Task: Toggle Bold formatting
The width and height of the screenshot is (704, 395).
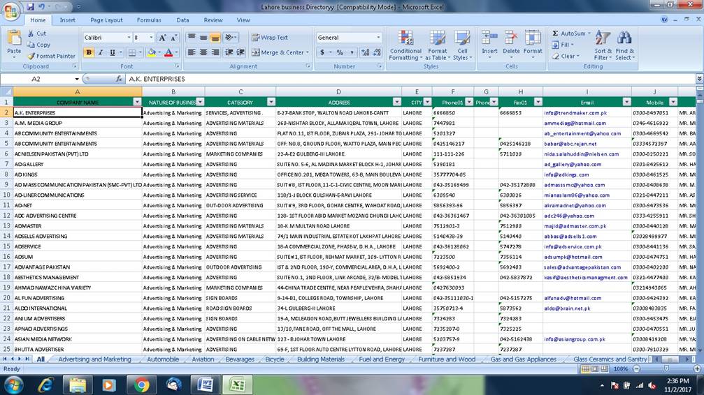Action: [x=89, y=52]
